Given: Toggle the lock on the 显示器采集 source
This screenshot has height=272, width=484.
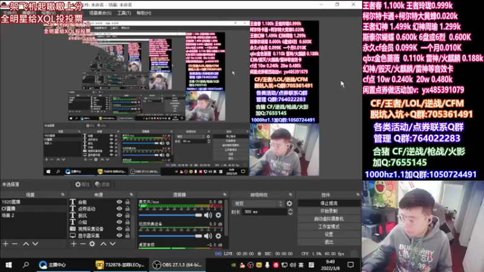Looking at the screenshot, I should pyautogui.click(x=127, y=236).
